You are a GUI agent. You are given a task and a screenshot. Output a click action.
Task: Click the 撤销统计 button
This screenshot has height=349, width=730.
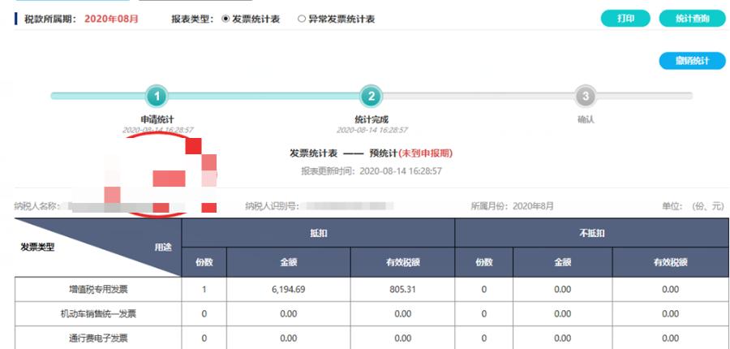pos(693,61)
